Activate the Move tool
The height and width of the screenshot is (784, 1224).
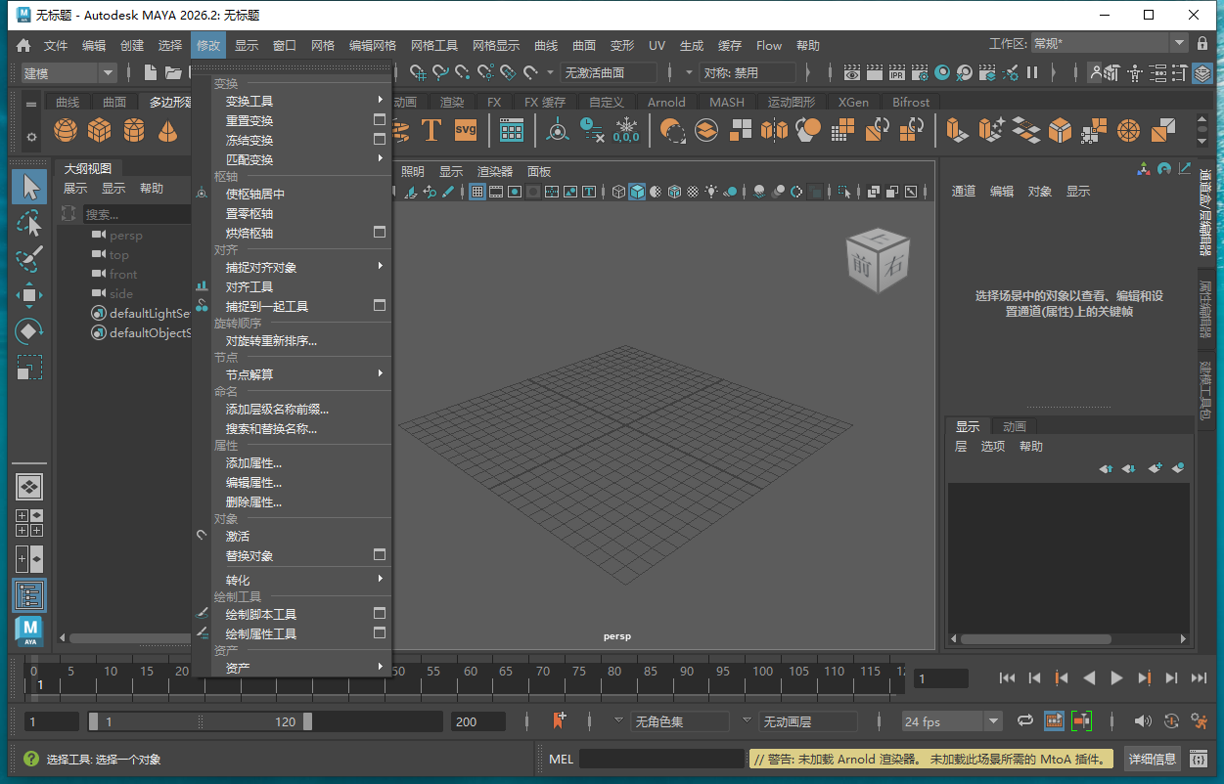coord(29,295)
